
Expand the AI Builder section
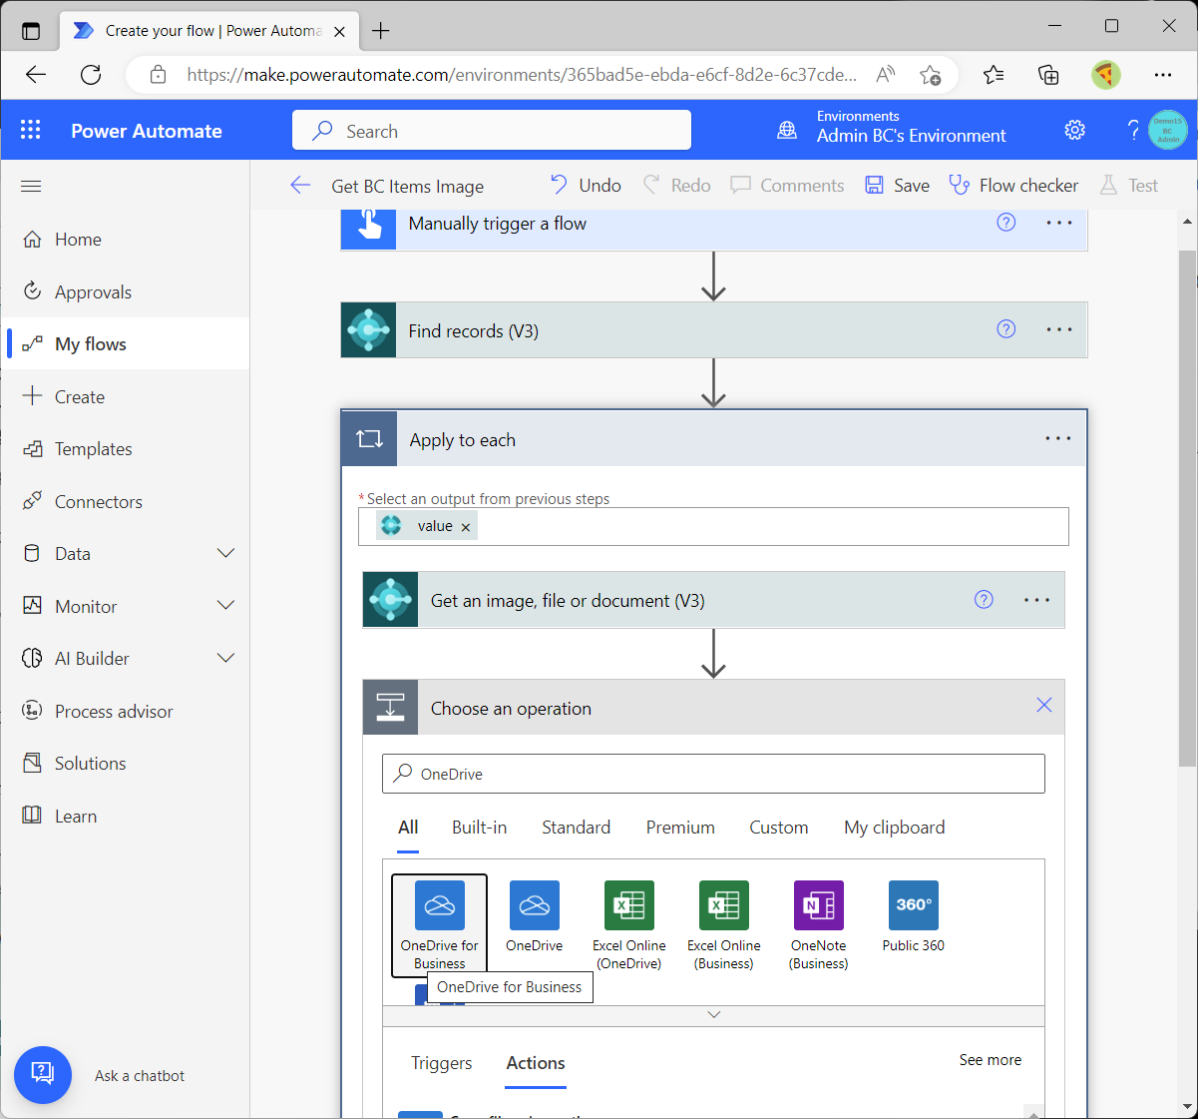226,658
